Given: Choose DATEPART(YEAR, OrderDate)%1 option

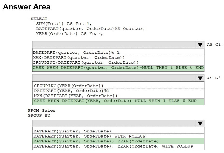Looking at the screenshot, I should pyautogui.click(x=118, y=91).
